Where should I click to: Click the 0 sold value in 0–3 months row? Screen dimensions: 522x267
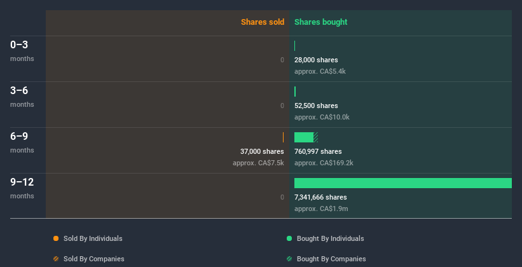(x=282, y=60)
